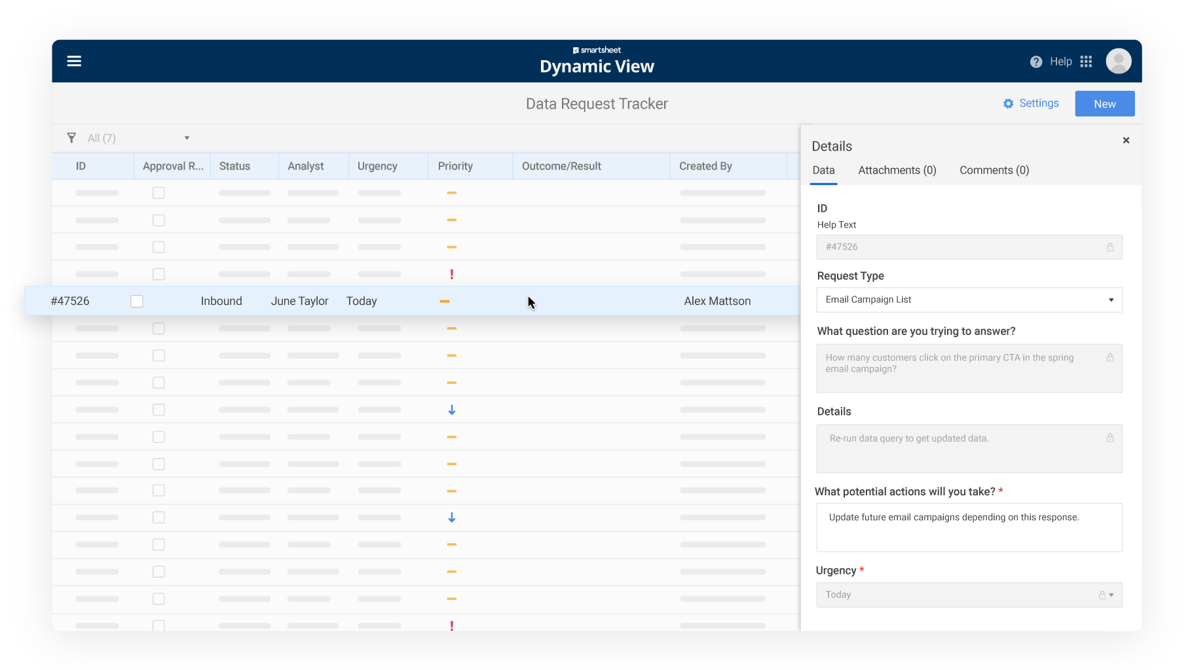Click the lock icon on the ID field
The image size is (1192, 670).
point(1109,247)
